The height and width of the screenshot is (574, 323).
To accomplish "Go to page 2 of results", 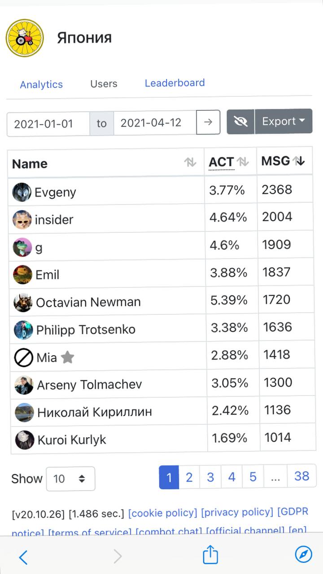I will pyautogui.click(x=189, y=477).
